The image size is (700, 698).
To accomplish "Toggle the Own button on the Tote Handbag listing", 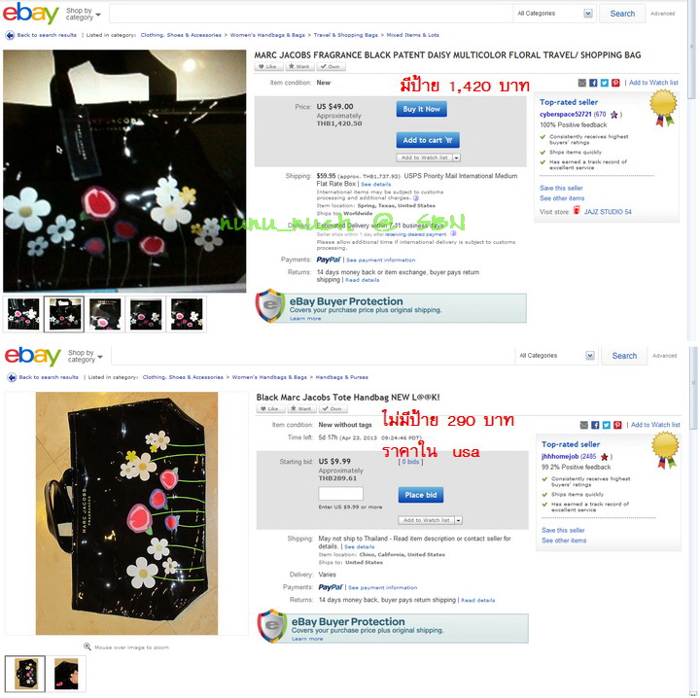I will coord(332,408).
